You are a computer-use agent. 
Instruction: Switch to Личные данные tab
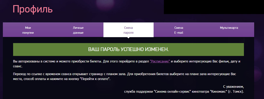(x=78, y=30)
